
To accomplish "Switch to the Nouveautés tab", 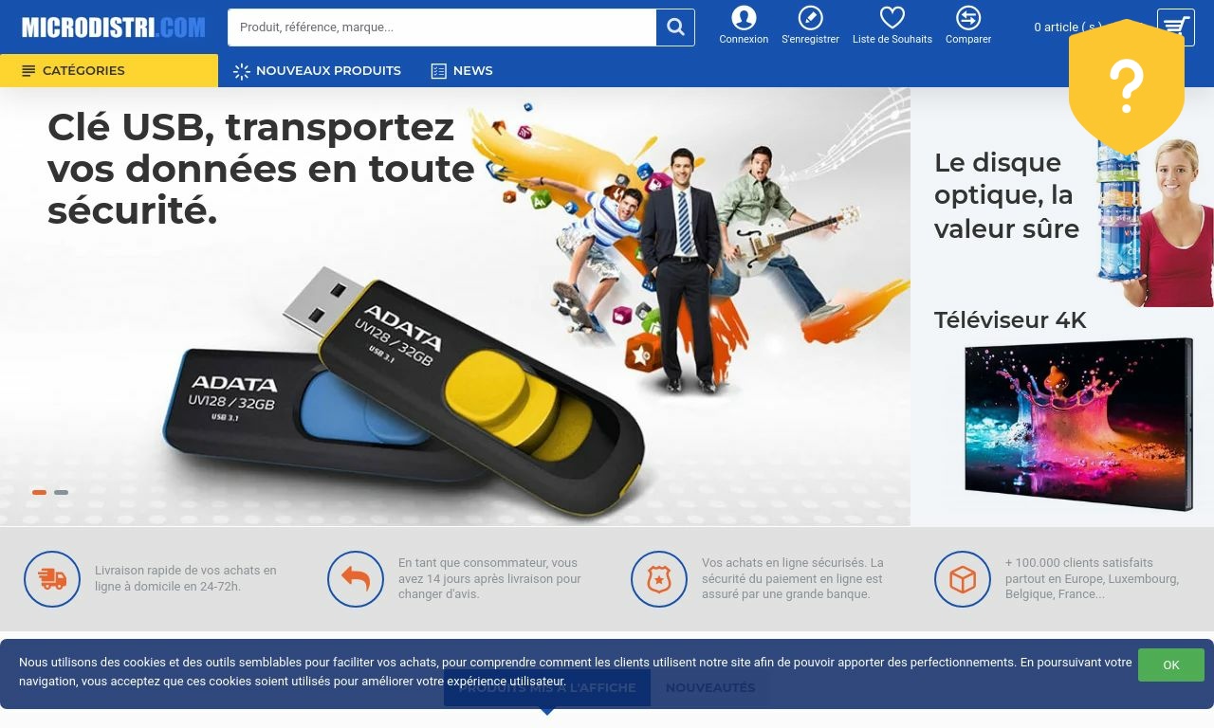I will (x=710, y=687).
